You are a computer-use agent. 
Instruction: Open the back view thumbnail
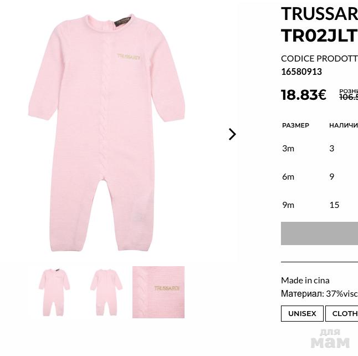click(106, 292)
